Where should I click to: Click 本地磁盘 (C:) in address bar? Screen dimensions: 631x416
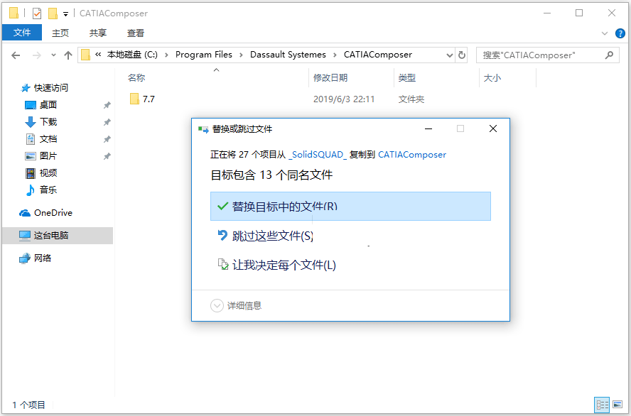click(x=132, y=55)
